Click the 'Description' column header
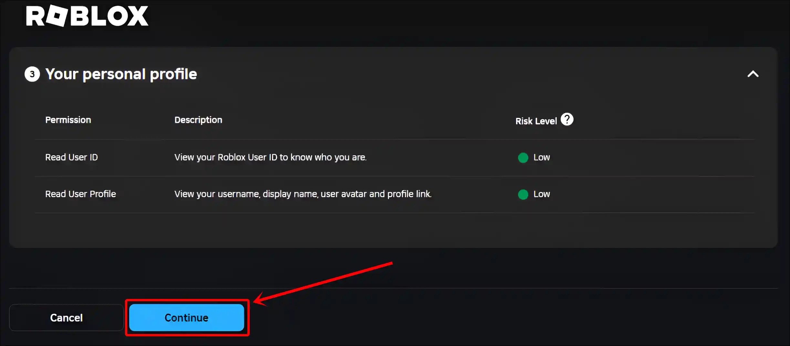This screenshot has width=790, height=346. (198, 120)
